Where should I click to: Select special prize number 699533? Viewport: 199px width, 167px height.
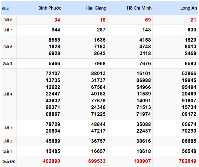pos(97,161)
